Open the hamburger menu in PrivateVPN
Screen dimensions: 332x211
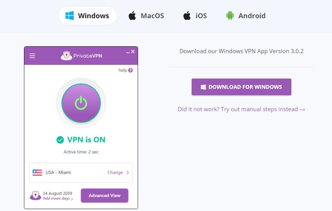click(x=32, y=56)
